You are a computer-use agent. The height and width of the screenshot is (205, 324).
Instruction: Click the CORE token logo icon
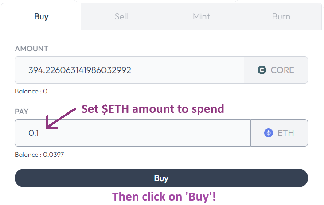tap(262, 70)
